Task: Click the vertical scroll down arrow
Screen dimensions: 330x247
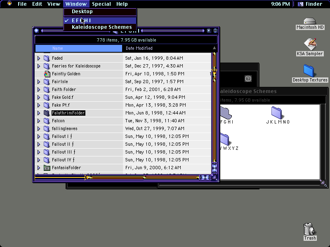Action: point(214,171)
